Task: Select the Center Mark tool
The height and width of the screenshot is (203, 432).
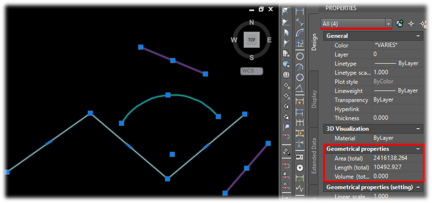Action: coord(300,168)
